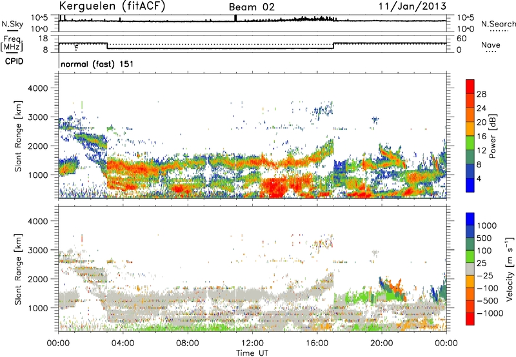Click 'Slant Range [km]' label of power panel
This screenshot has height=357, width=516.
[18, 136]
